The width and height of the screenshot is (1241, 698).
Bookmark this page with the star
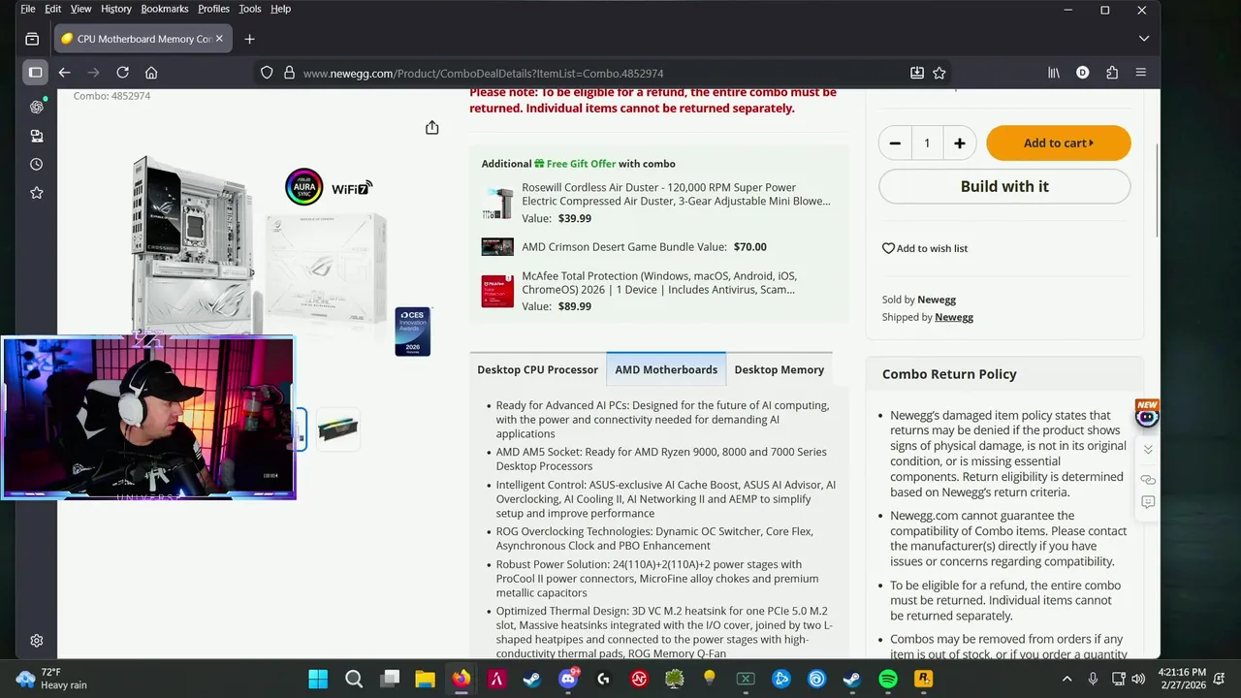coord(939,73)
